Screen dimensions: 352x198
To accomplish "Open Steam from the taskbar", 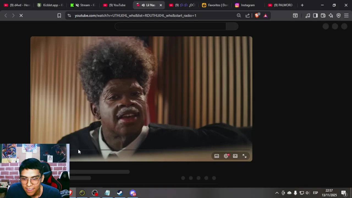I will coord(120,193).
